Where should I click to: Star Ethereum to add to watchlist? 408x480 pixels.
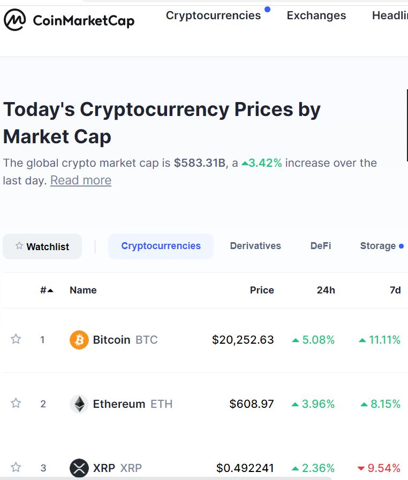coord(16,403)
